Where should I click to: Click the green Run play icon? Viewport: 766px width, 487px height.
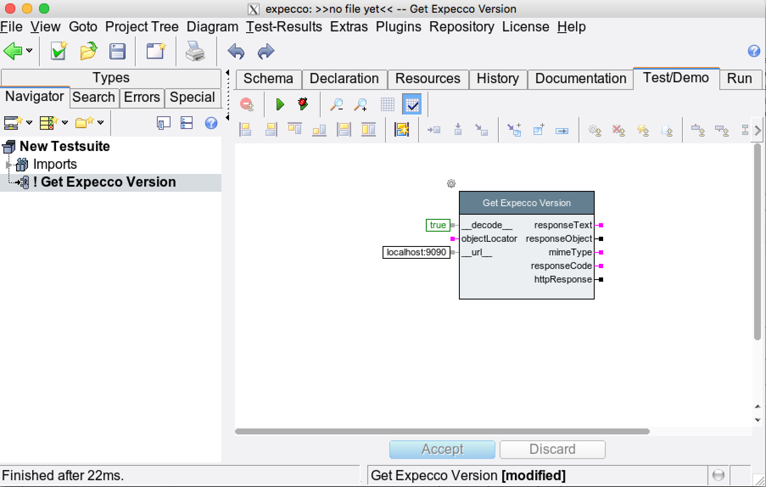pos(280,104)
